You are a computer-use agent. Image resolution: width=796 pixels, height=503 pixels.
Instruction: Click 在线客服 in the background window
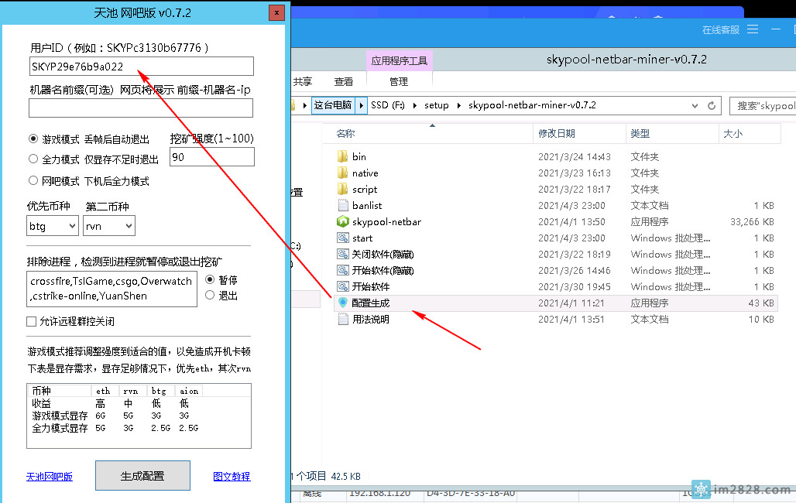[721, 30]
